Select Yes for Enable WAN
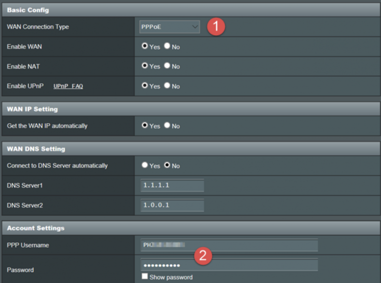 coord(144,46)
